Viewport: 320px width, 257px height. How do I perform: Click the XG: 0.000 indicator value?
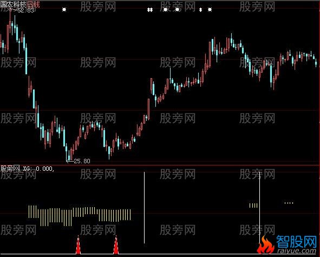point(38,169)
